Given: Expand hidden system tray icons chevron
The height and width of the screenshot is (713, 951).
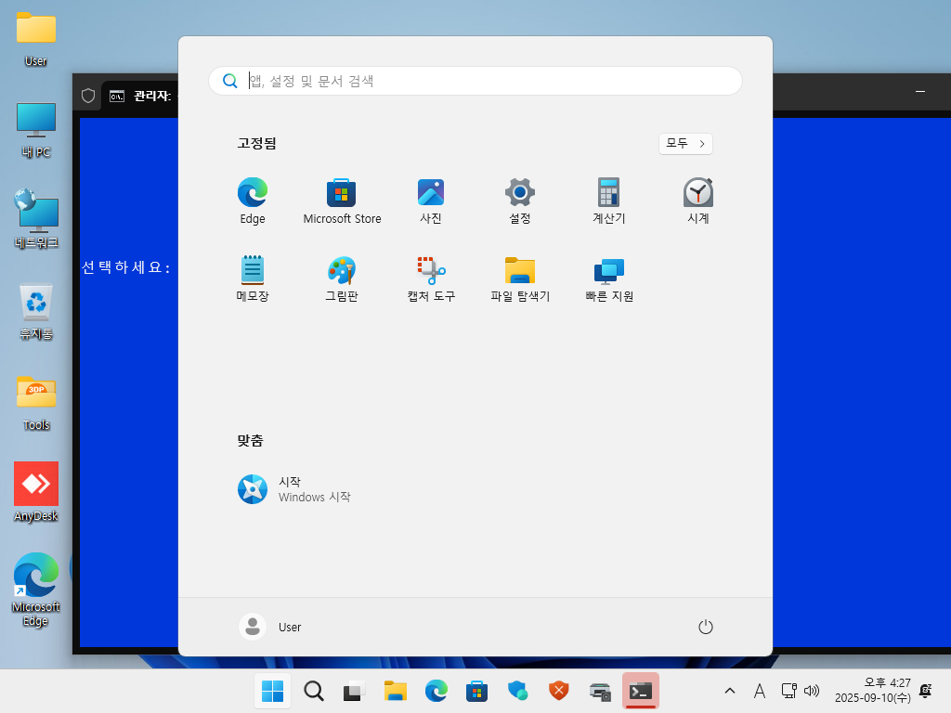Looking at the screenshot, I should pyautogui.click(x=730, y=691).
